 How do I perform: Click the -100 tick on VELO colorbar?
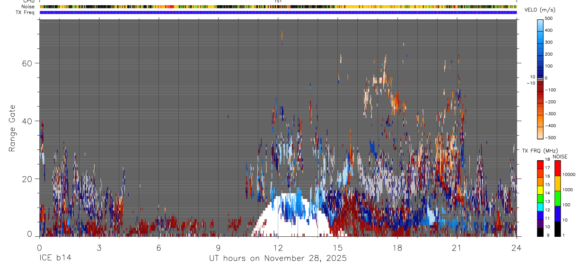pos(549,90)
